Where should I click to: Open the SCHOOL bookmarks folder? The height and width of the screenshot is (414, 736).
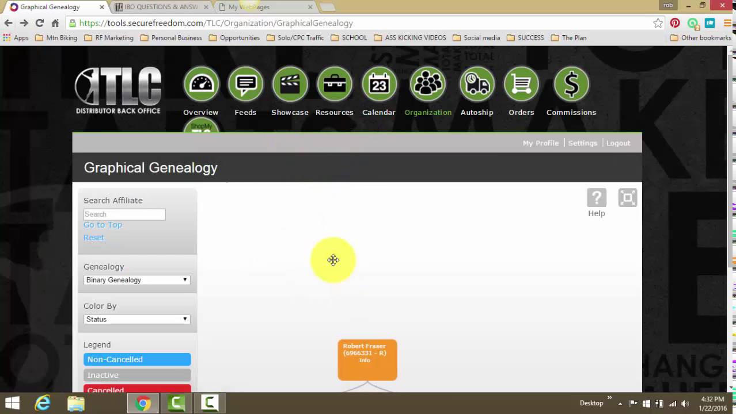point(349,38)
